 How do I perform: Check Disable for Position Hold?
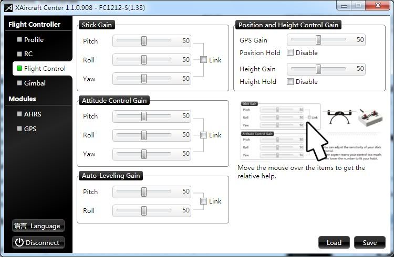[x=290, y=52]
